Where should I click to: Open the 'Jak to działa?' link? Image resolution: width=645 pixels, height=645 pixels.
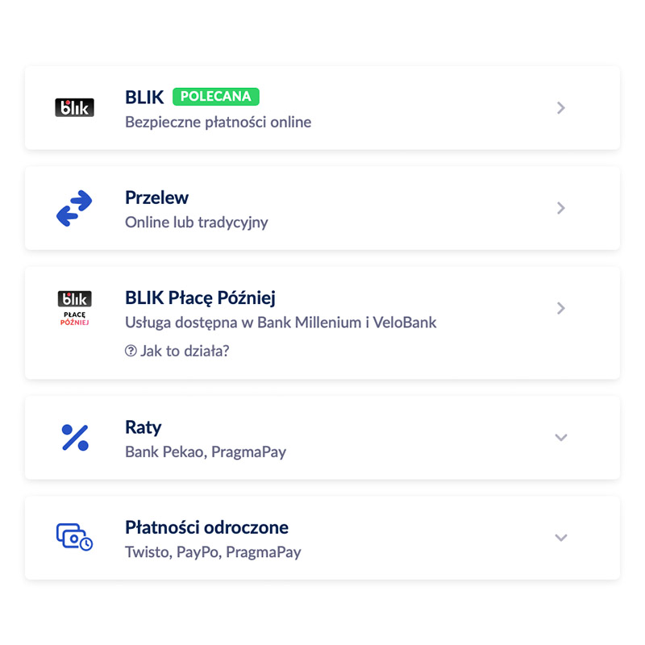(177, 351)
